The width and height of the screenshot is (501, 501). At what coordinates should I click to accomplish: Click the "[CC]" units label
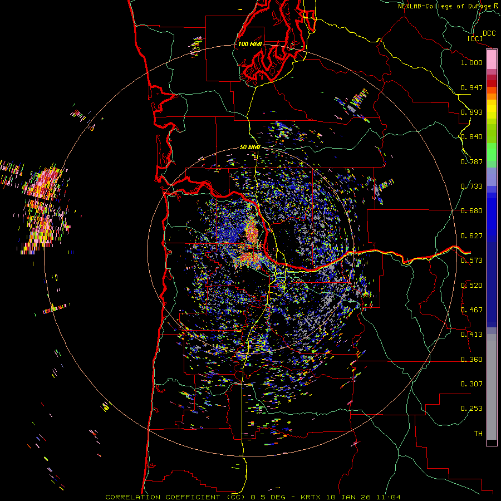[x=475, y=38]
